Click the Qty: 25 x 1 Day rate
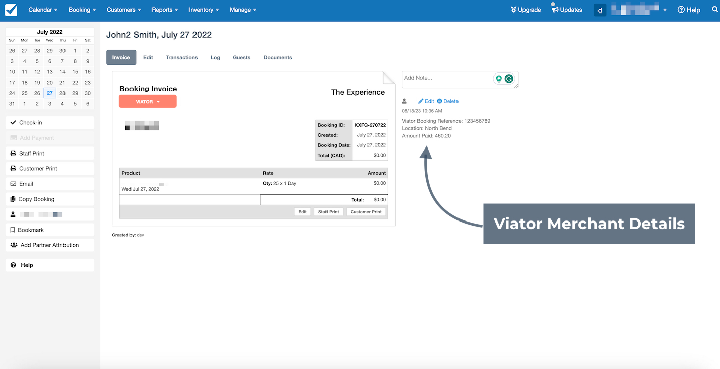The height and width of the screenshot is (369, 720). click(279, 183)
